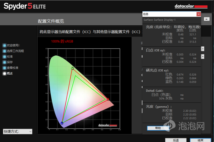This screenshot has width=214, height=142.
Task: Click 'Surface Surface Display-1' display name
Action: coord(159,20)
